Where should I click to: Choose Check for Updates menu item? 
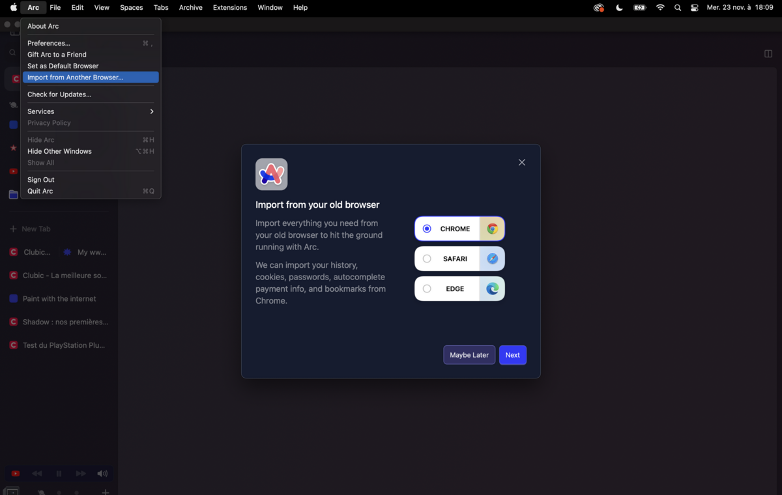tap(91, 94)
